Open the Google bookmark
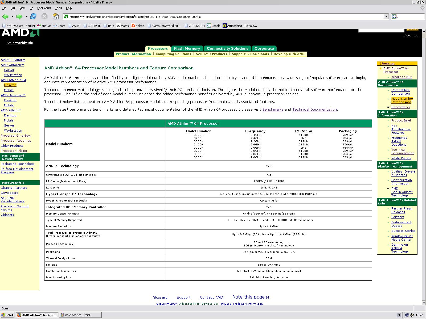 214,26
